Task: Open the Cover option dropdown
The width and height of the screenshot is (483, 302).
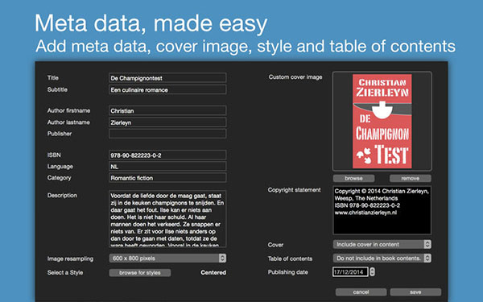Action: [x=382, y=244]
